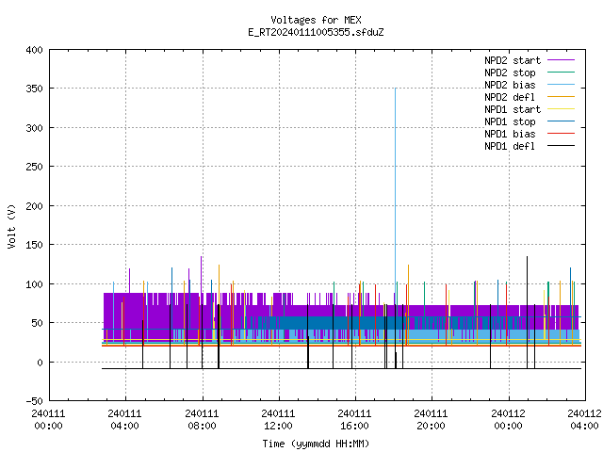Click the 'NPD2 stop' legend label

coord(510,73)
